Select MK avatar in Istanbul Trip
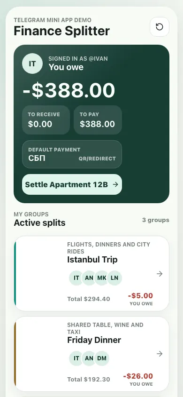 pyautogui.click(x=102, y=278)
